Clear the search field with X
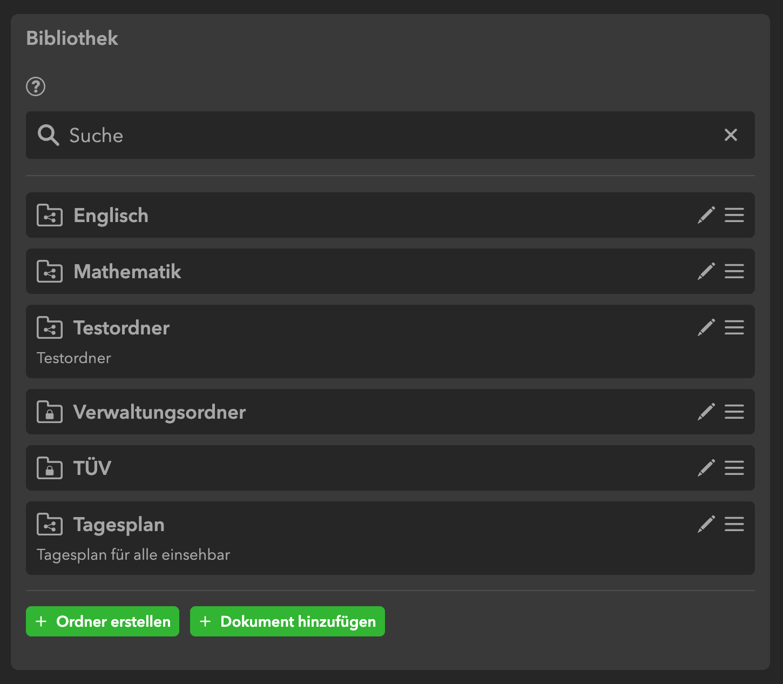Screen dimensions: 783x684 731,135
